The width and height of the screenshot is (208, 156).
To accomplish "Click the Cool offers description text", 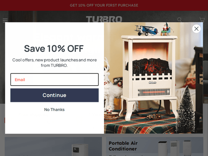I will coord(54,63).
